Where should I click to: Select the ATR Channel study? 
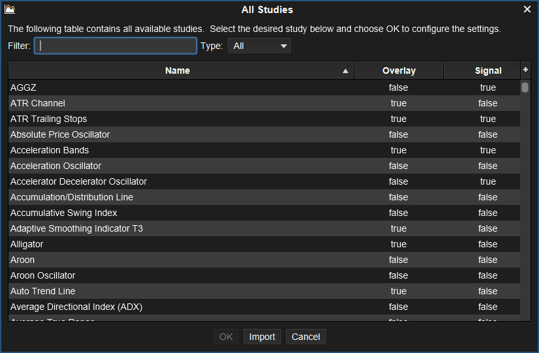tap(264, 103)
